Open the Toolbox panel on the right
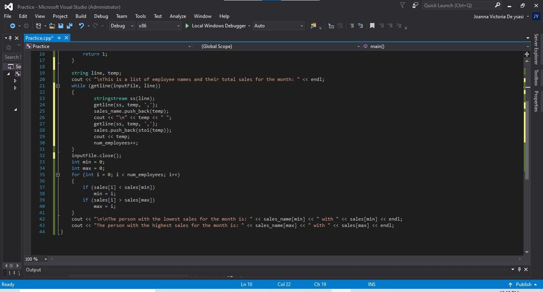The image size is (543, 292). click(536, 74)
